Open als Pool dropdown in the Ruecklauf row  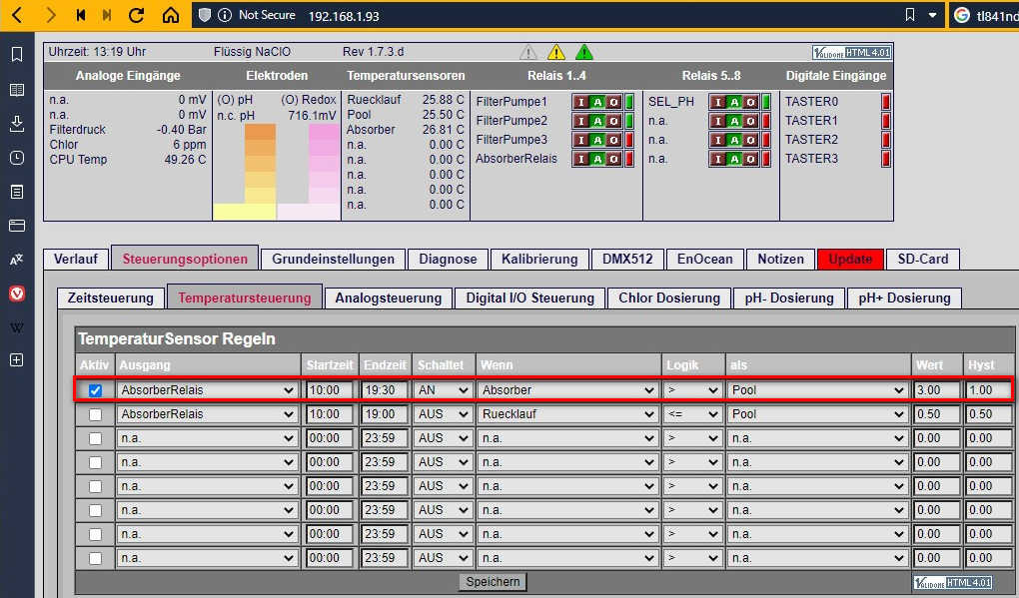tap(817, 414)
